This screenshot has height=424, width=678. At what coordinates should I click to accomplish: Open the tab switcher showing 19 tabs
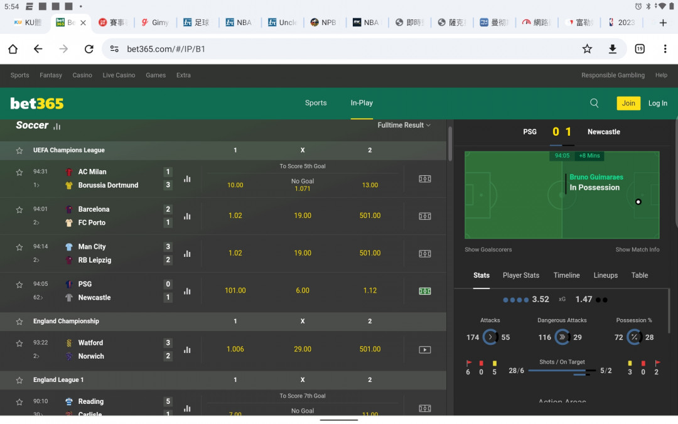(x=640, y=49)
